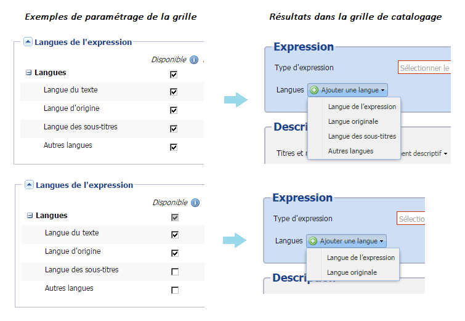Enable Autres langues in bottom panel
465x321 pixels.
(175, 290)
